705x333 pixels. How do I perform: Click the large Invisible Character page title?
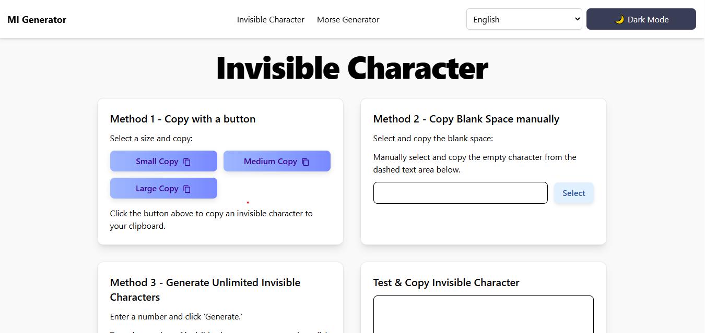coord(352,68)
